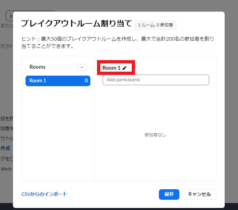238x210 pixels.
Task: Focus the Add participants field
Action: [156, 80]
